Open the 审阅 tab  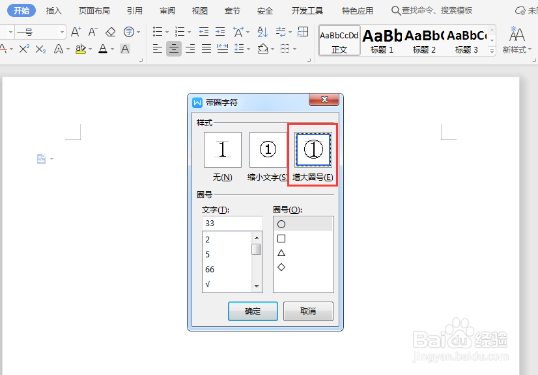coord(167,10)
